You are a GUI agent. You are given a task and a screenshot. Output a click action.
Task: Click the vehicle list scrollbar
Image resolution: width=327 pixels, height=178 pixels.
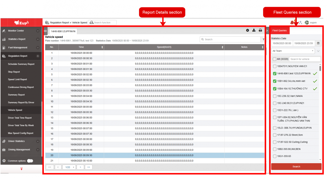320,68
